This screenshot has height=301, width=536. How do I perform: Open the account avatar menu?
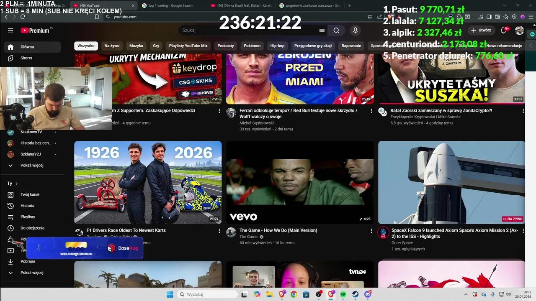(519, 30)
